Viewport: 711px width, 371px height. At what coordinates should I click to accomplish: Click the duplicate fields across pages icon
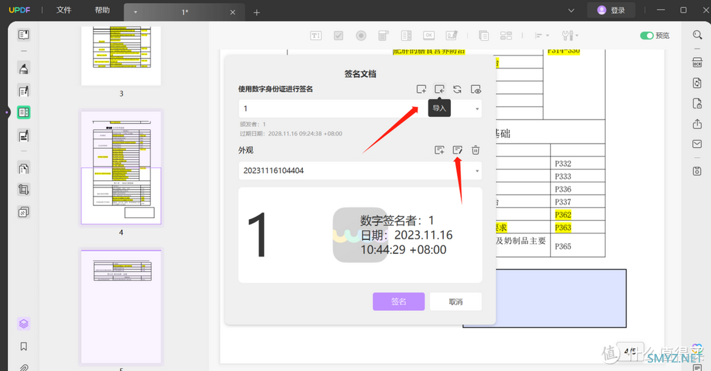[484, 36]
